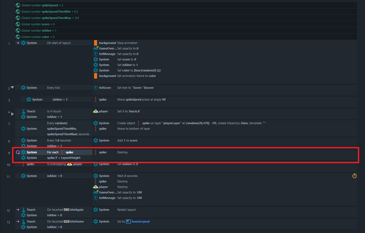The width and height of the screenshot is (365, 233).
Task: Select the orange background icon in Stop animation action
Action: tap(96, 43)
